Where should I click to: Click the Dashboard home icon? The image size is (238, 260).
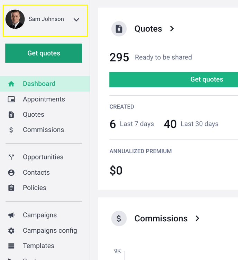point(11,84)
